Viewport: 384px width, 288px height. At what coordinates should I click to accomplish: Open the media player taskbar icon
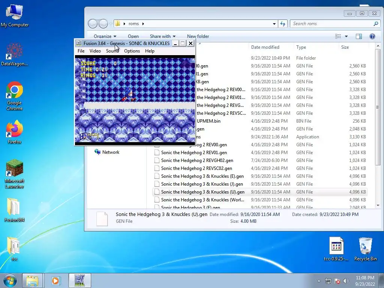coord(56,280)
